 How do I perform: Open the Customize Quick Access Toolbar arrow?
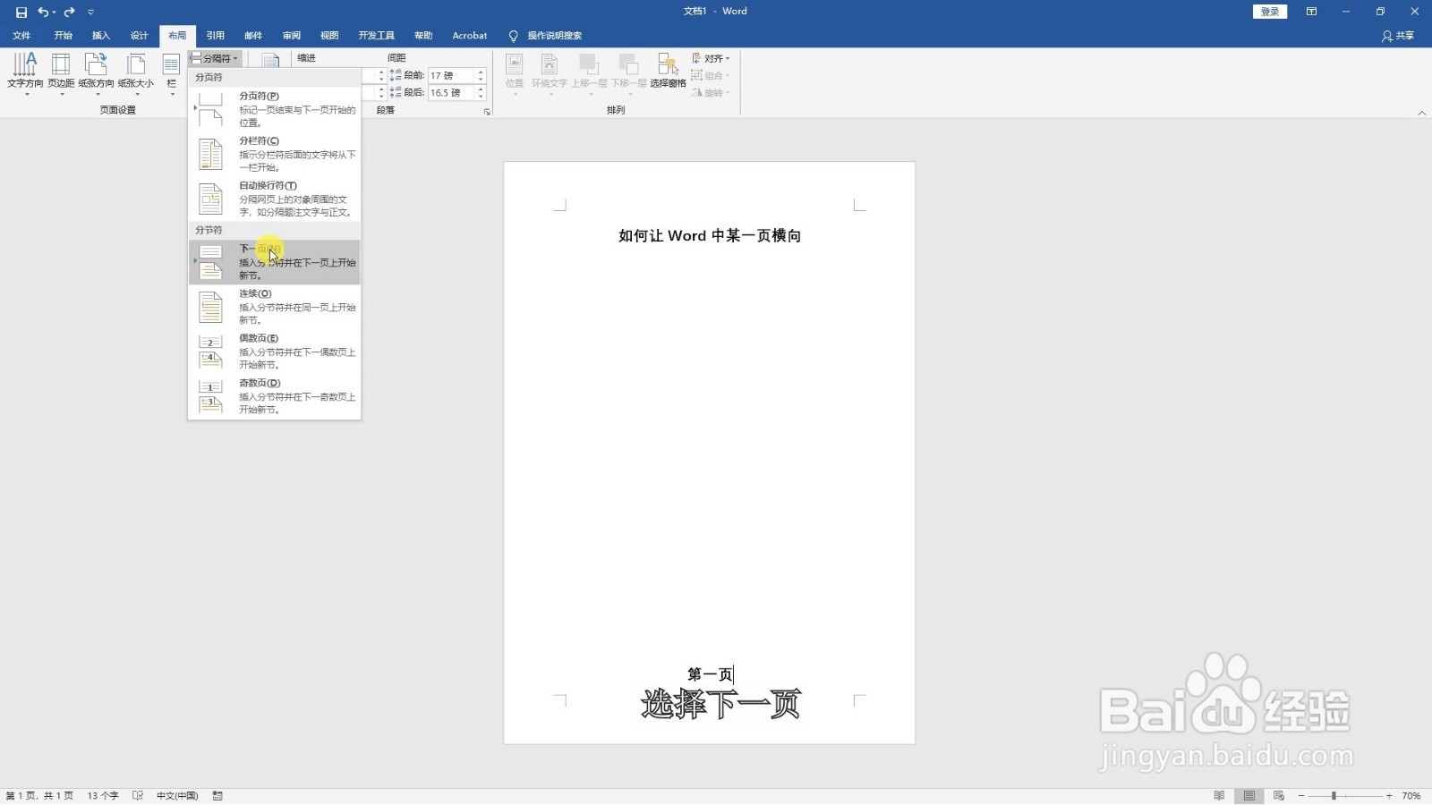90,12
